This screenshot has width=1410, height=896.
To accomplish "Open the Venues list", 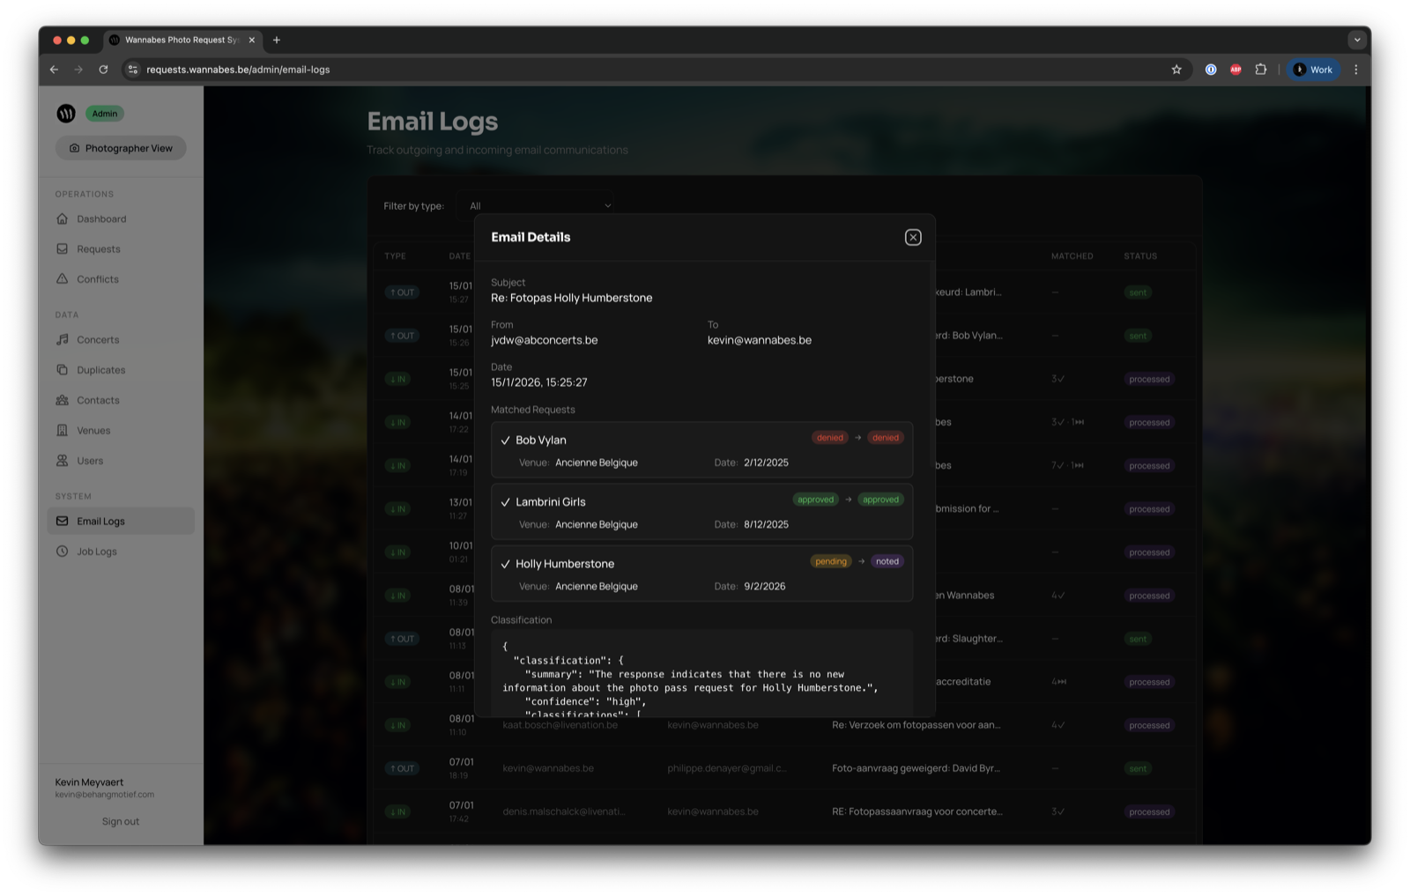I will click(94, 430).
